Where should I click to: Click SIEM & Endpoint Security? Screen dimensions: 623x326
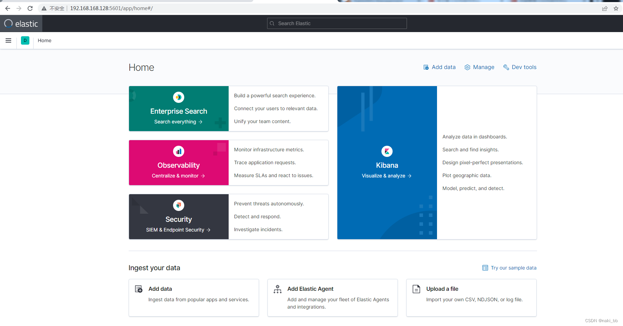178,230
